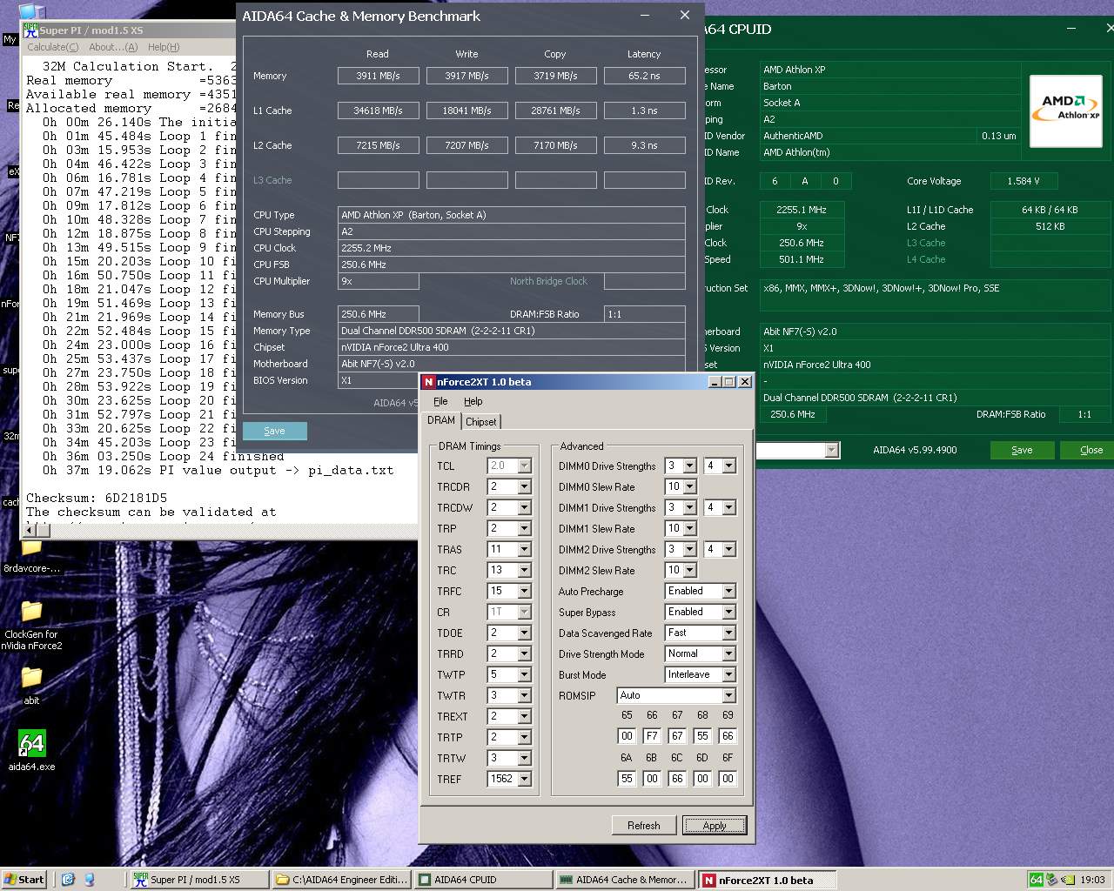Image resolution: width=1114 pixels, height=891 pixels.
Task: Switch to the Chipset tab
Action: coord(481,421)
